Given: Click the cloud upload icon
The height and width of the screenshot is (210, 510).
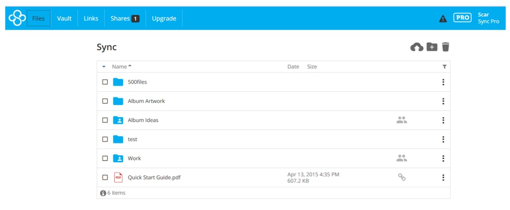Looking at the screenshot, I should 417,47.
